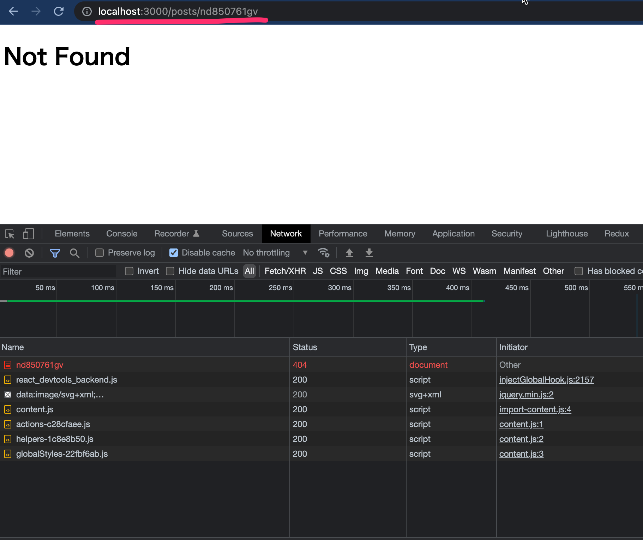Disable the Disable cache checkbox
Screen dimensions: 643x540
point(173,253)
